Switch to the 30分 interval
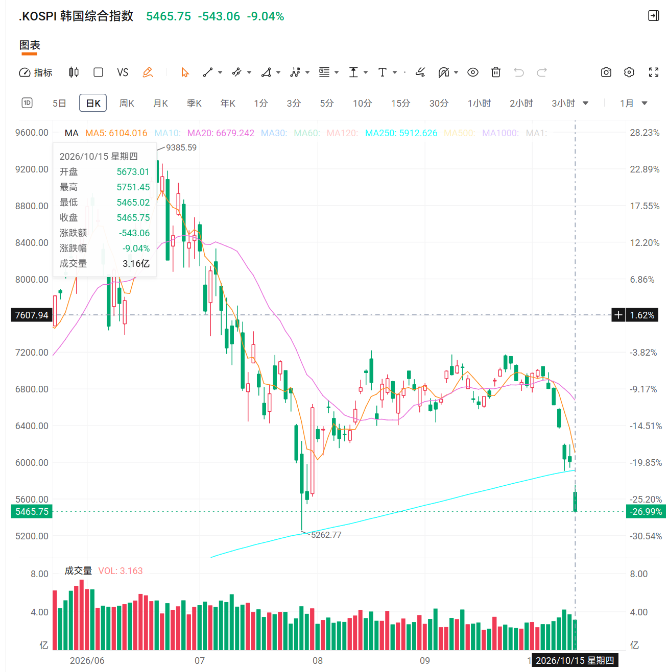 click(x=439, y=103)
